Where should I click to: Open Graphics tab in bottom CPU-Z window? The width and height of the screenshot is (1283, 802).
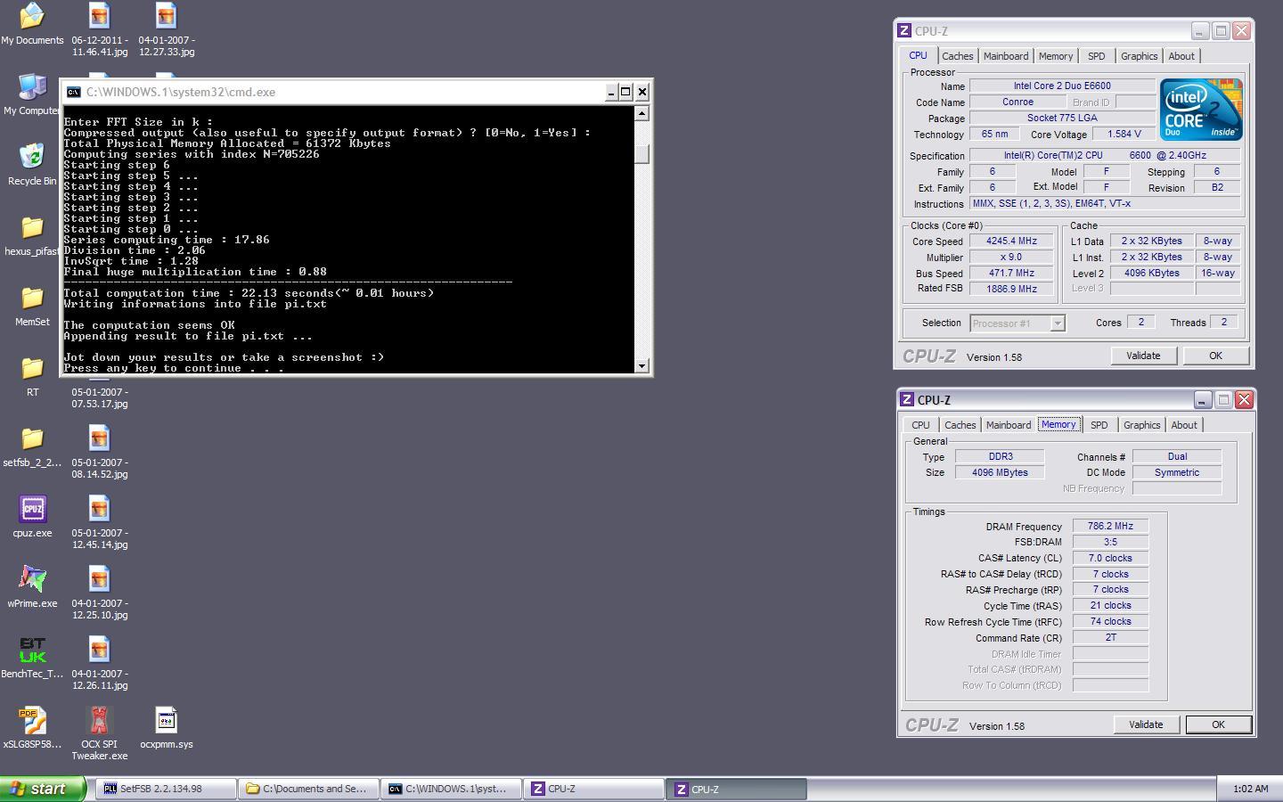(1141, 425)
